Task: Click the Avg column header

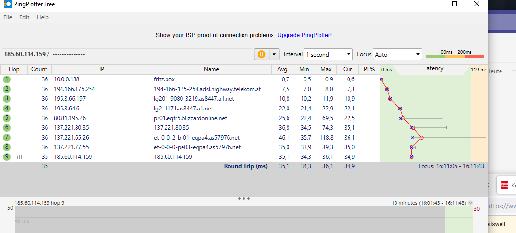Action: point(282,69)
